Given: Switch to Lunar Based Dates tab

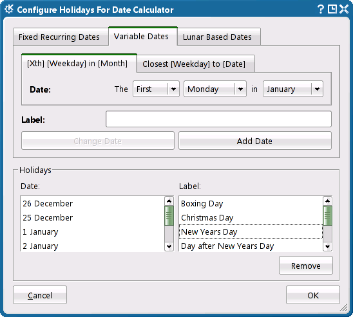Looking at the screenshot, I should pos(217,37).
